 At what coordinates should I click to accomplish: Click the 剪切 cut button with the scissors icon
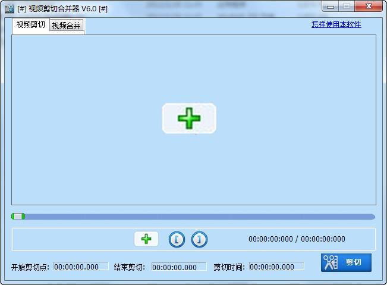(346, 262)
